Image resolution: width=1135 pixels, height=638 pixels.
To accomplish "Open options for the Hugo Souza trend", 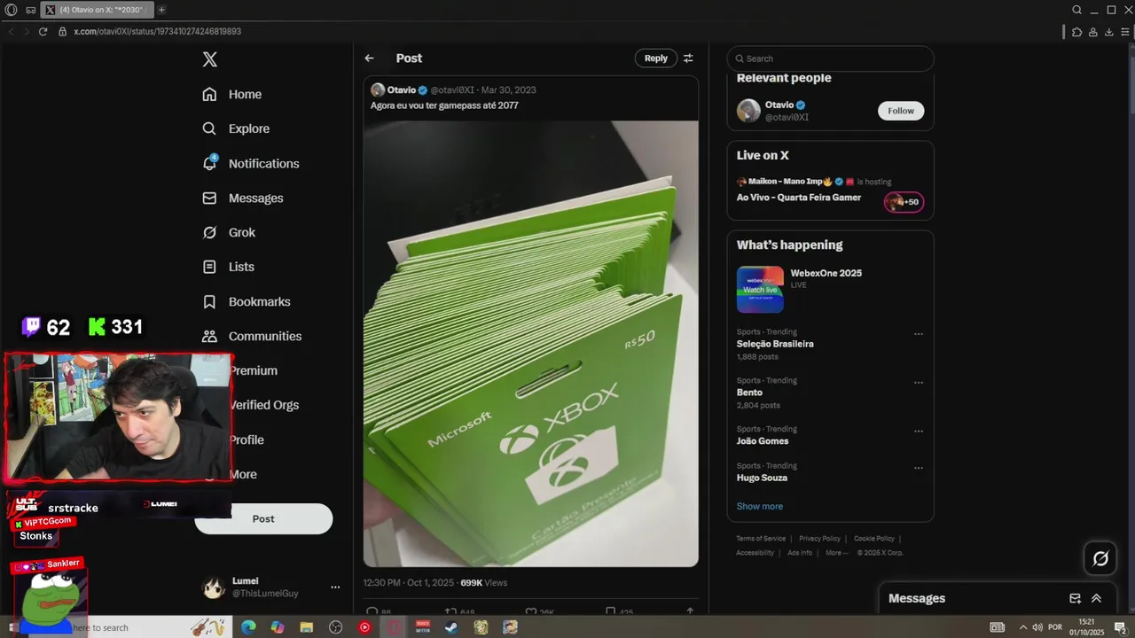I will [919, 468].
